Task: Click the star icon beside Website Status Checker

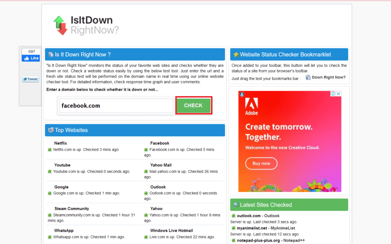Action: (236, 55)
